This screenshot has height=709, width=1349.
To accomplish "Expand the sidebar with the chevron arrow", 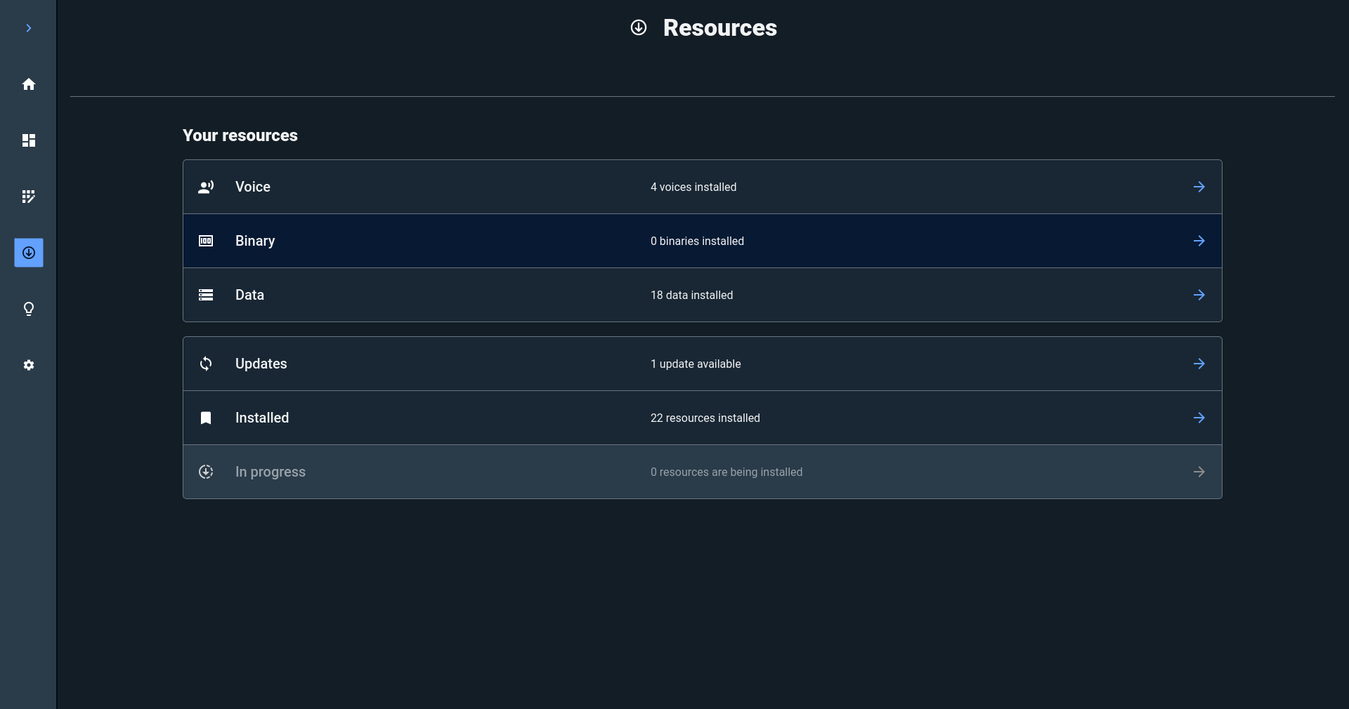I will [28, 28].
